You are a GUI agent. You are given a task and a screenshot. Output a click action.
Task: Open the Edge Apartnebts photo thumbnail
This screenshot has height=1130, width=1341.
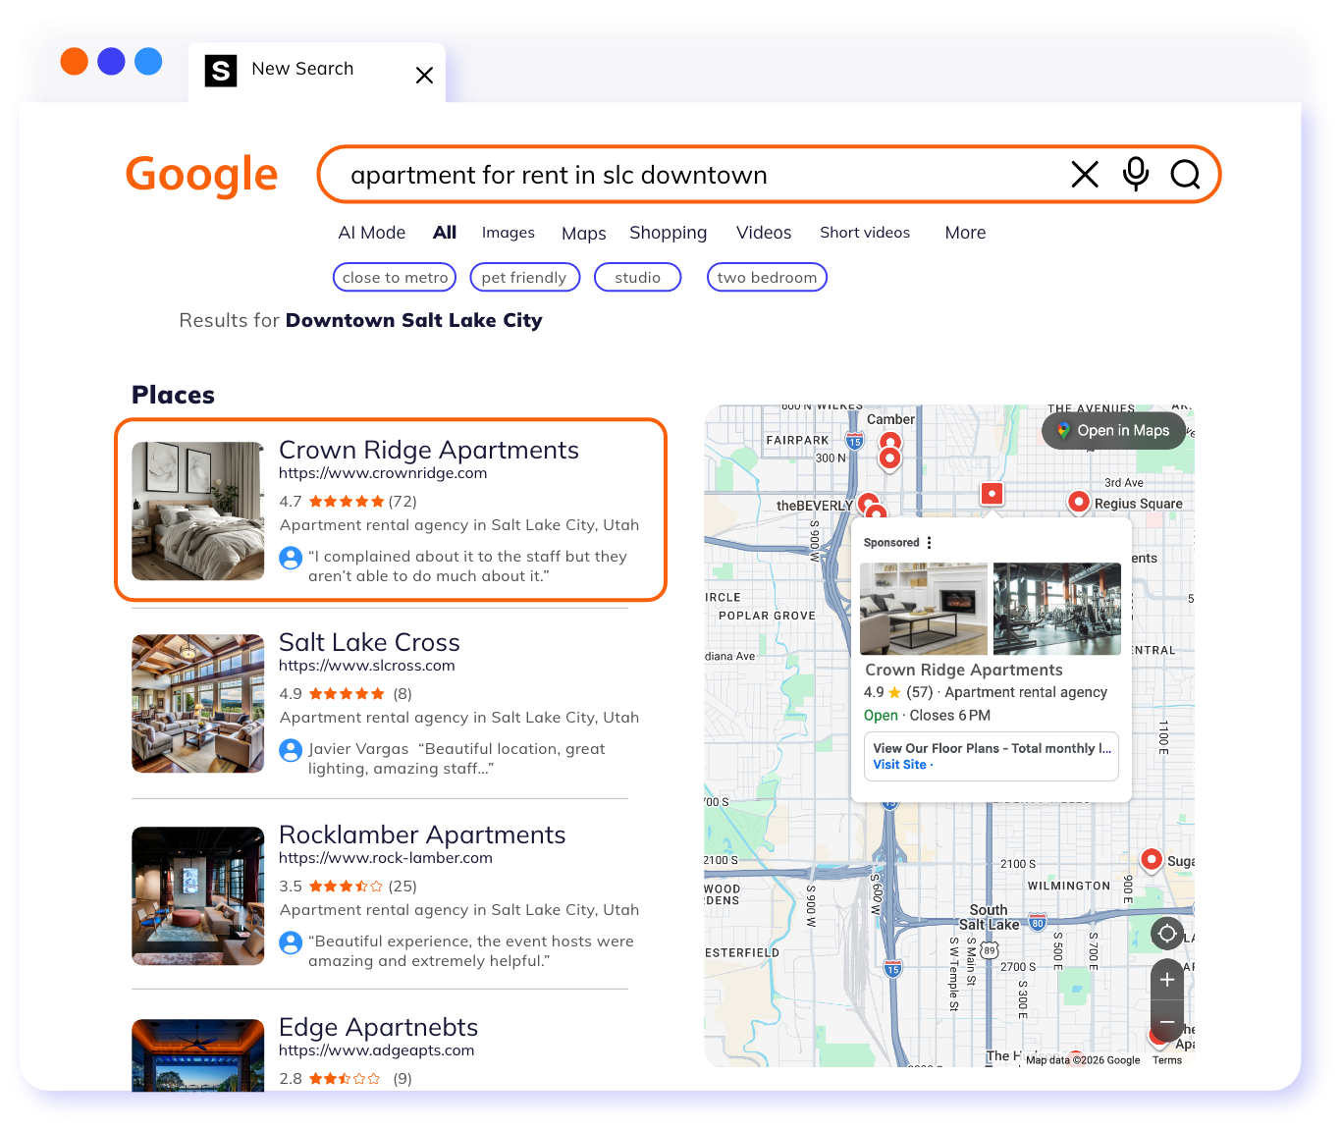(x=198, y=1055)
